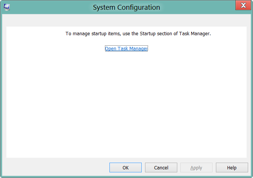Click the startup items instruction sentence
253x178 pixels.
pyautogui.click(x=138, y=34)
